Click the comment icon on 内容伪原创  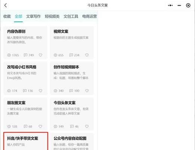point(25,55)
